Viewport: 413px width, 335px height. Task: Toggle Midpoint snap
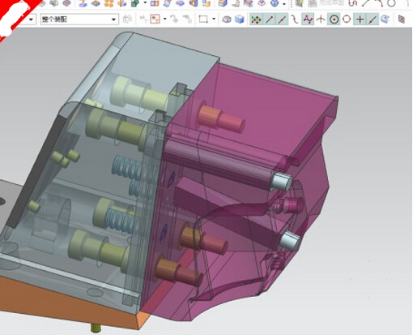282,19
